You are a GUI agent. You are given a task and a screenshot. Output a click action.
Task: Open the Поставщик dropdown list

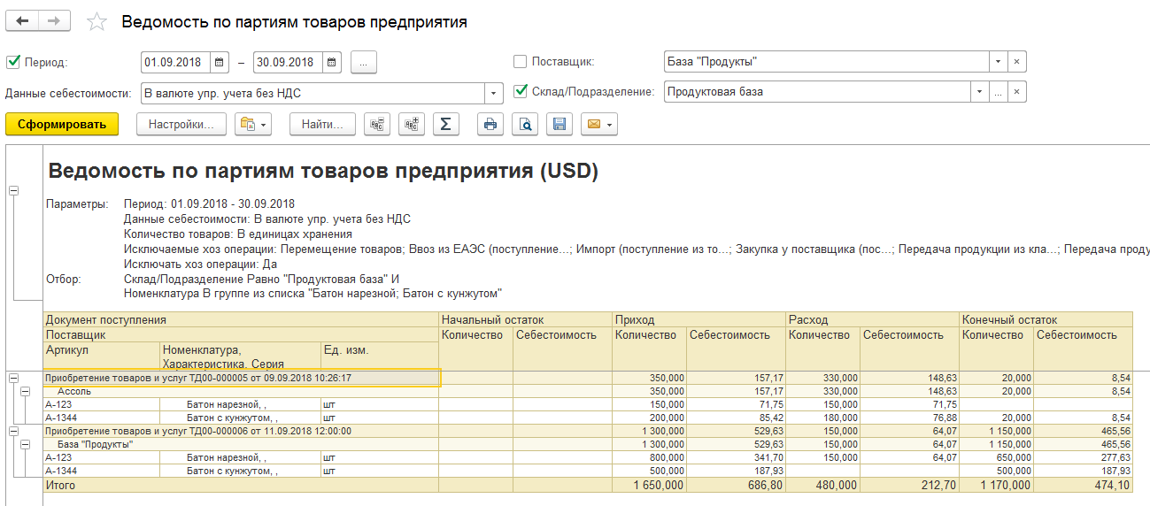click(x=999, y=62)
